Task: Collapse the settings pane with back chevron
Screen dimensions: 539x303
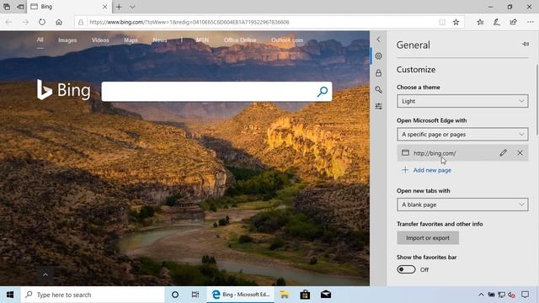Action: point(378,40)
